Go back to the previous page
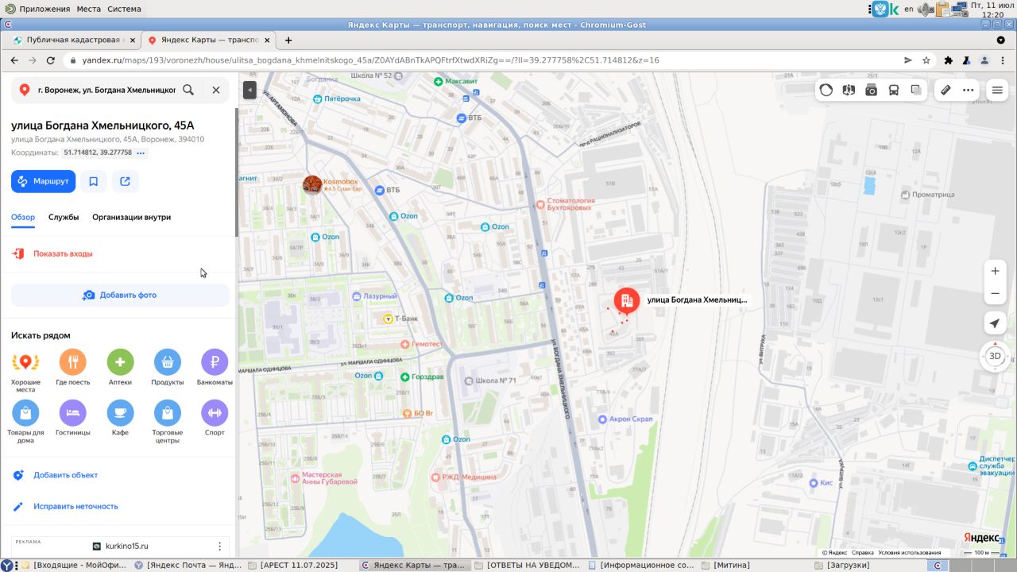The width and height of the screenshot is (1017, 572). (x=14, y=60)
